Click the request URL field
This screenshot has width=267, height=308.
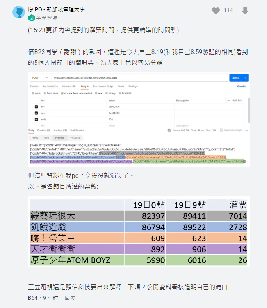(139, 78)
